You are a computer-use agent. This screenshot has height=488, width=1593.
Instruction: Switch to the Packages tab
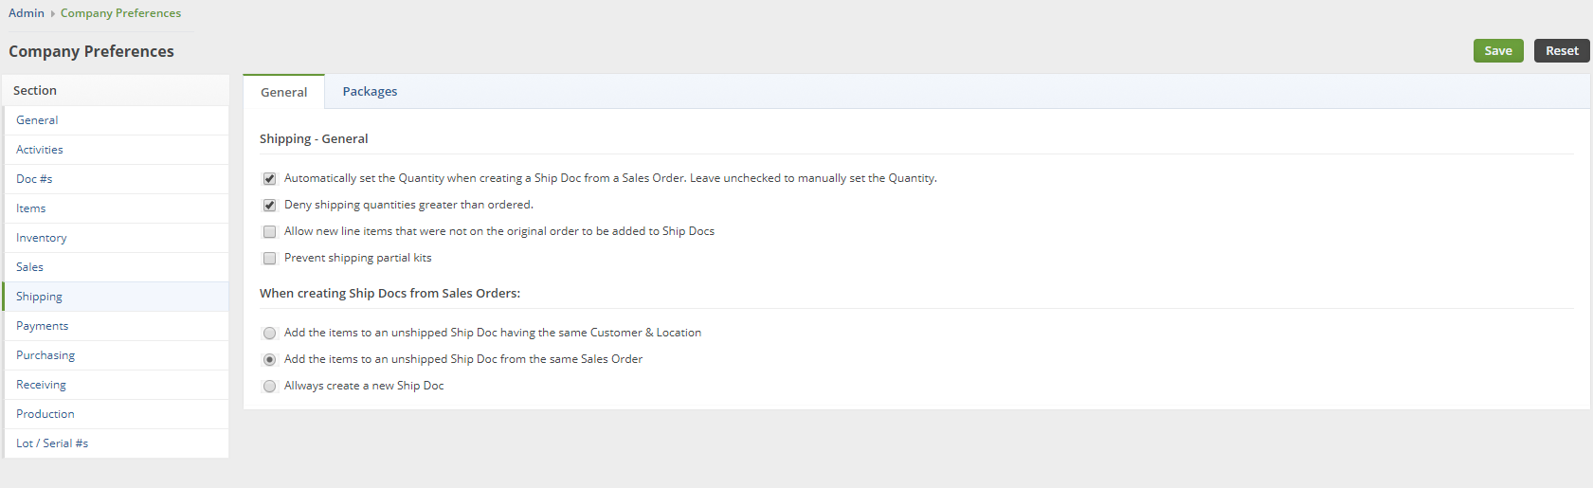(370, 92)
